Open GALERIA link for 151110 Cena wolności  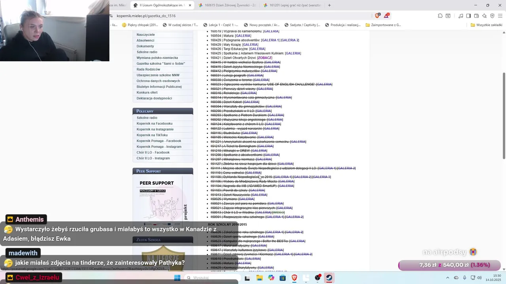[x=253, y=173]
